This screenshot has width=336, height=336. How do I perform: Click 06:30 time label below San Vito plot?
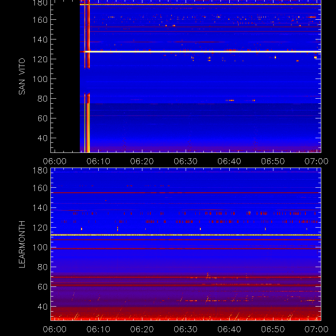pyautogui.click(x=186, y=161)
